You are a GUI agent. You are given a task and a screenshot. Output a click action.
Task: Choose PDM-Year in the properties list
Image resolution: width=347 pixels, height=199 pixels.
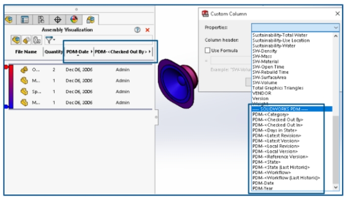click(263, 188)
